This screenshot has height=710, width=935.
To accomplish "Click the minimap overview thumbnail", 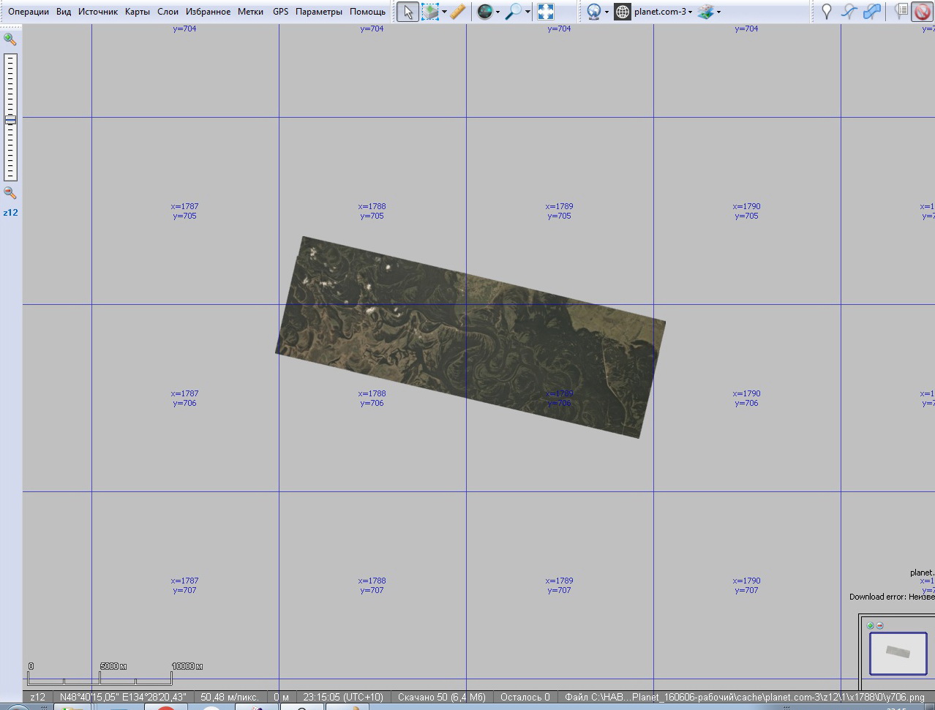I will coord(898,653).
